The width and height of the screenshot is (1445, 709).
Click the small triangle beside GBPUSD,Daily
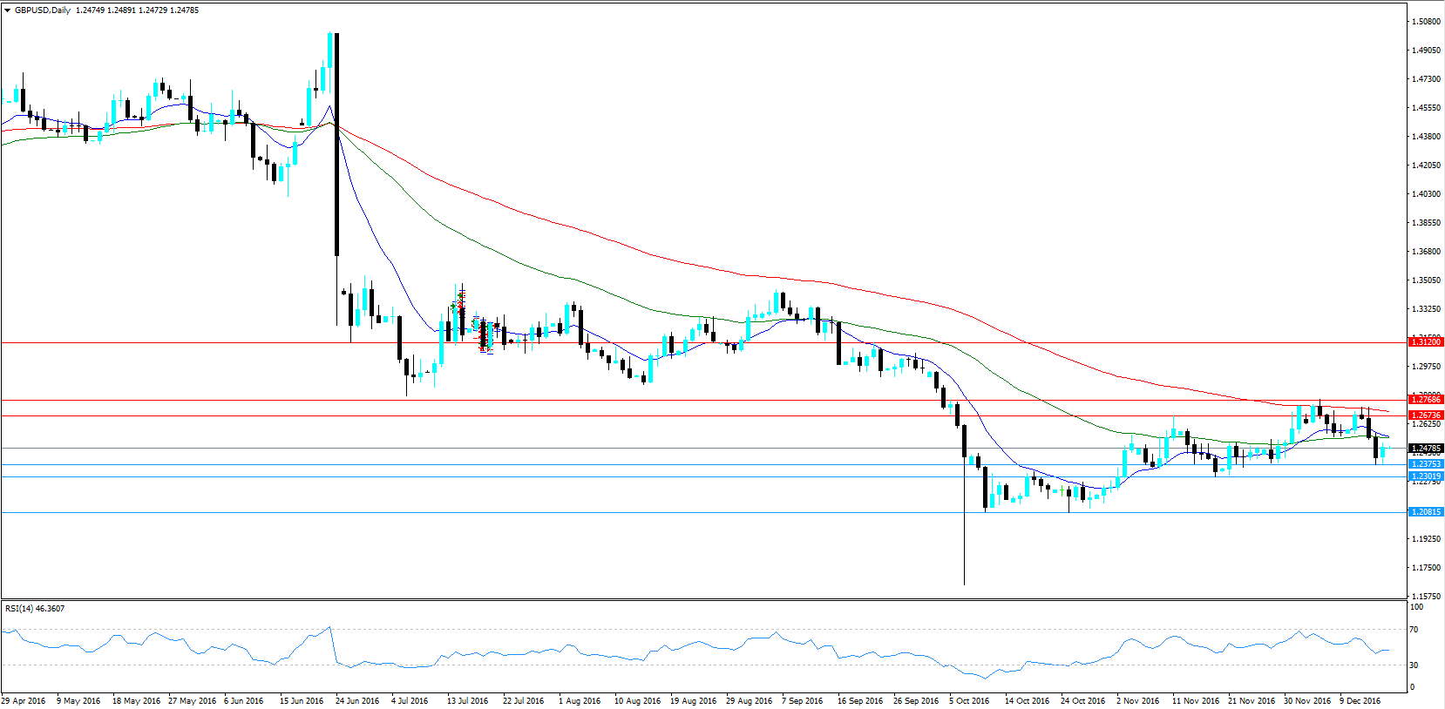[7, 10]
